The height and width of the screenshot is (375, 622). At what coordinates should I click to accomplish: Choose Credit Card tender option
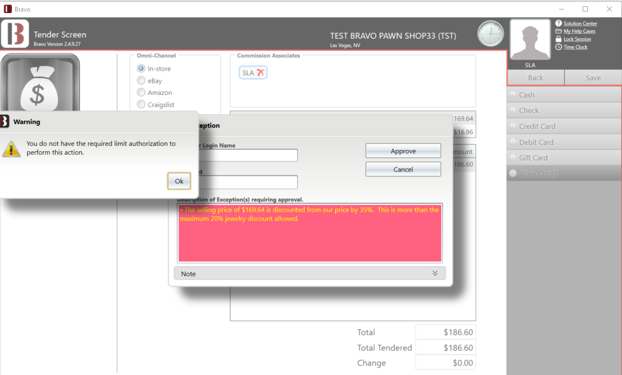537,126
